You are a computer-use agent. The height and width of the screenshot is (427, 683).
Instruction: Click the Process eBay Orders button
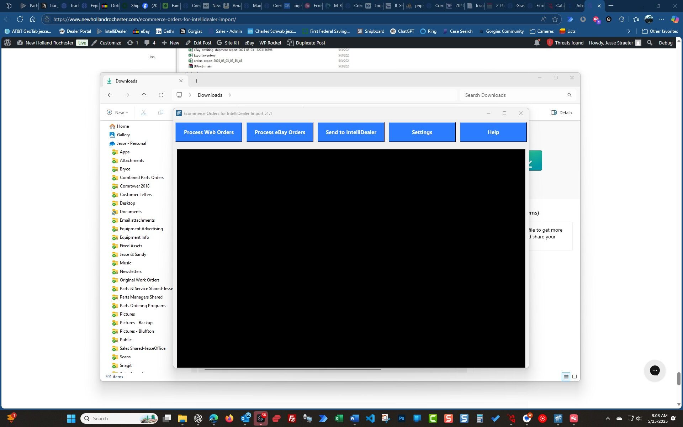click(280, 132)
